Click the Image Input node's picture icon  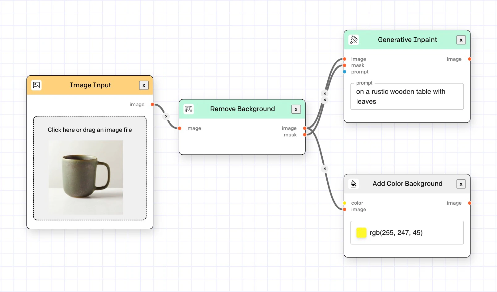36,85
